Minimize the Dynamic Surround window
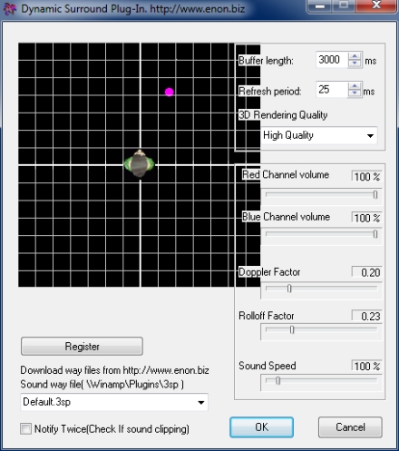The width and height of the screenshot is (399, 451). [320, 6]
